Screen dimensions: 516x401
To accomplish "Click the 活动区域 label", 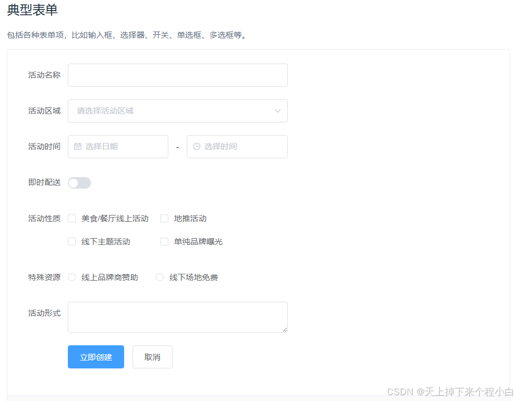I will tap(44, 111).
